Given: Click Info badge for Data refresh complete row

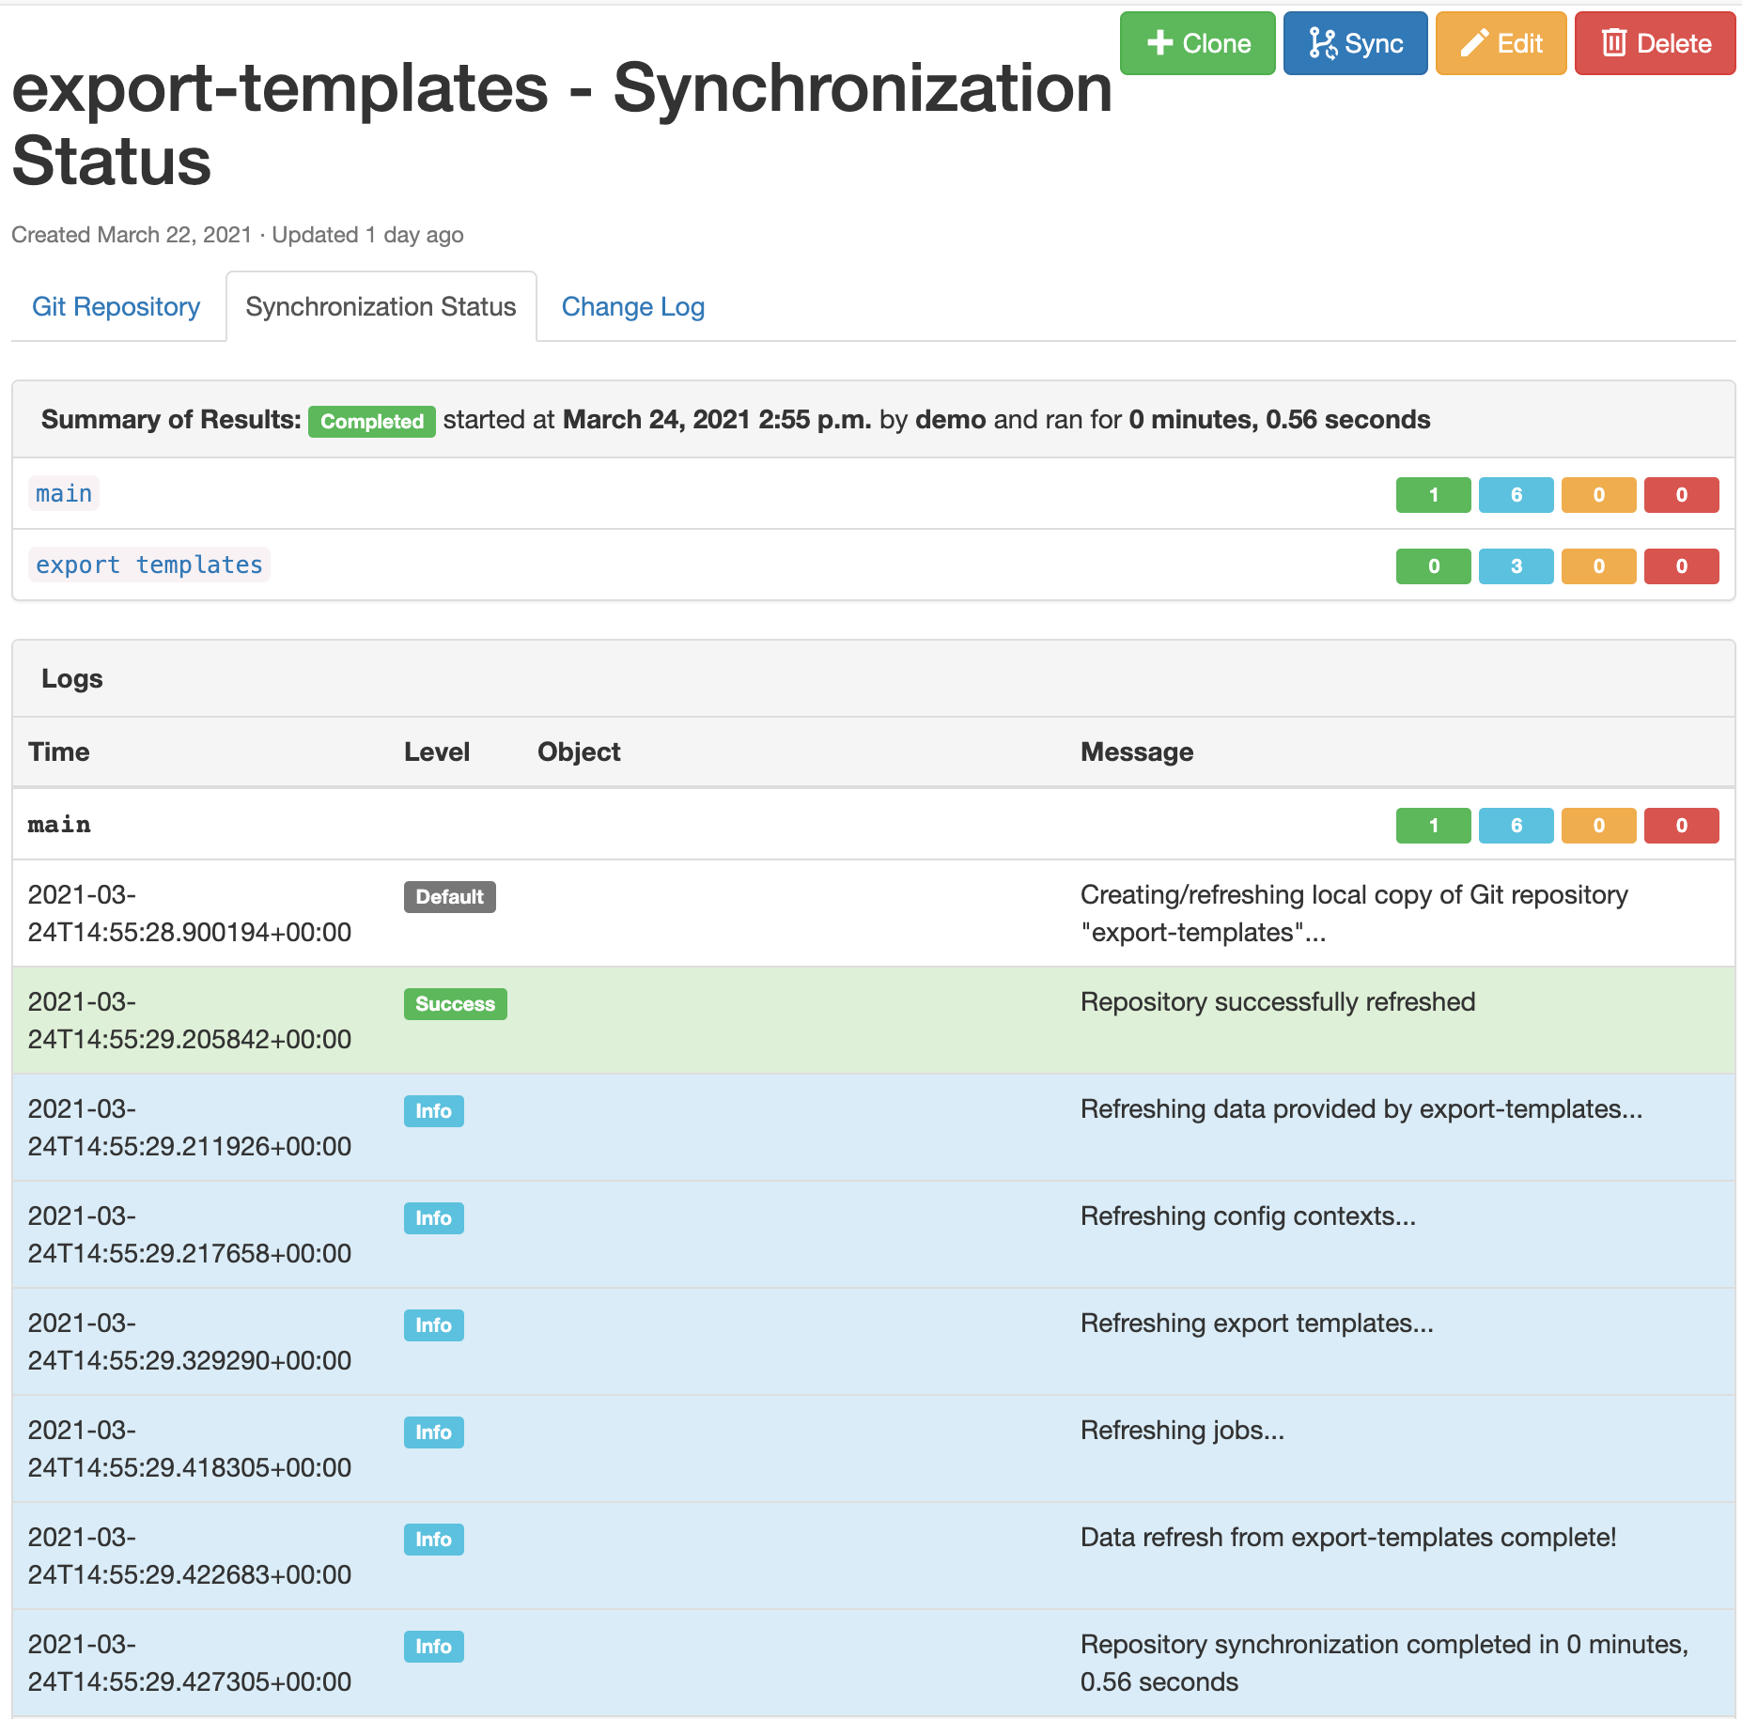Looking at the screenshot, I should (x=434, y=1540).
